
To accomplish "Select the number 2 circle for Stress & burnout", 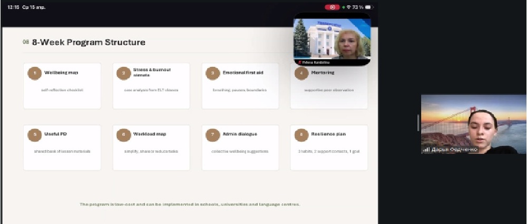I will 124,73.
